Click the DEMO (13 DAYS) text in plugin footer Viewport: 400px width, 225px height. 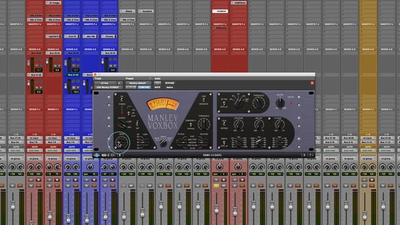click(x=212, y=155)
